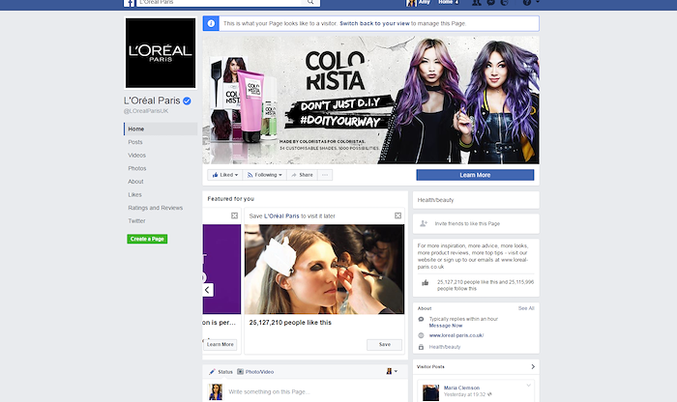Open options chevron on Maria Clemson's post
This screenshot has width=677, height=402.
pos(528,386)
